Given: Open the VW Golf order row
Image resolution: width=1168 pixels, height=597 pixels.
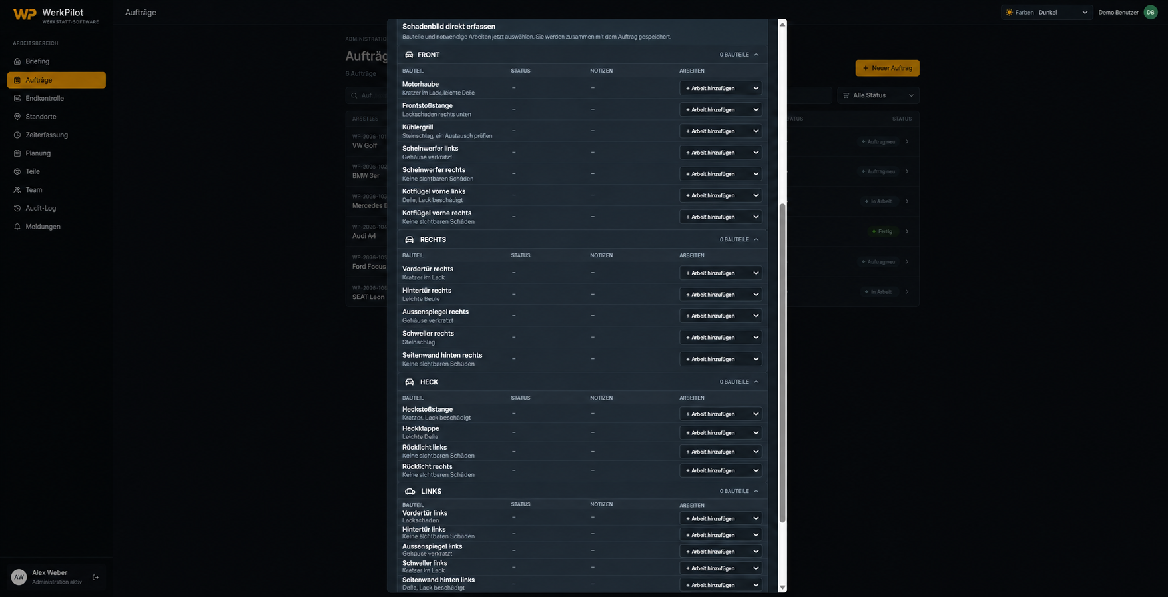Looking at the screenshot, I should [x=632, y=141].
